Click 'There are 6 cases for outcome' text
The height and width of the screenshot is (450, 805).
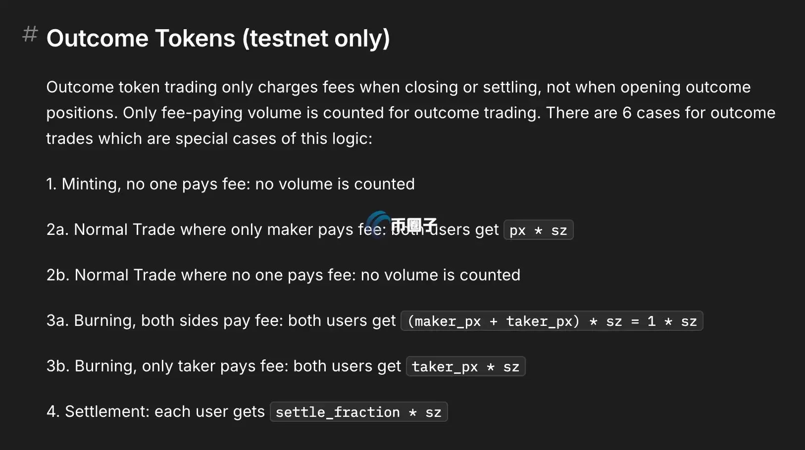pyautogui.click(x=660, y=113)
